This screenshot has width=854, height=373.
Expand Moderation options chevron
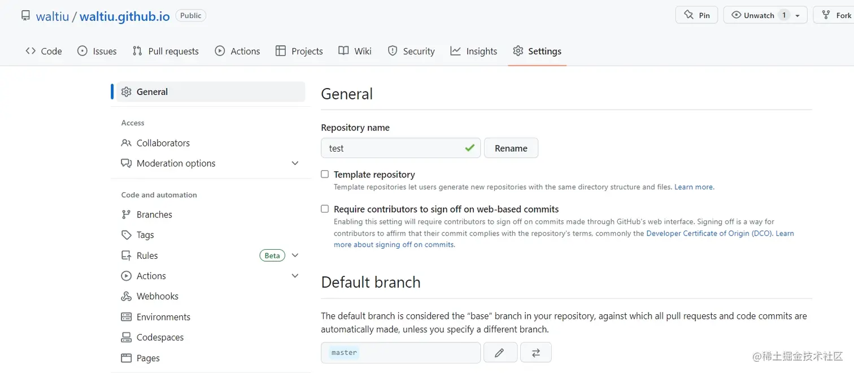pos(295,163)
